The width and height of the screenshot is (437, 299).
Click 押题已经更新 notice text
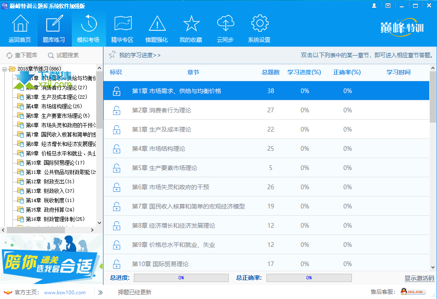pos(135,292)
